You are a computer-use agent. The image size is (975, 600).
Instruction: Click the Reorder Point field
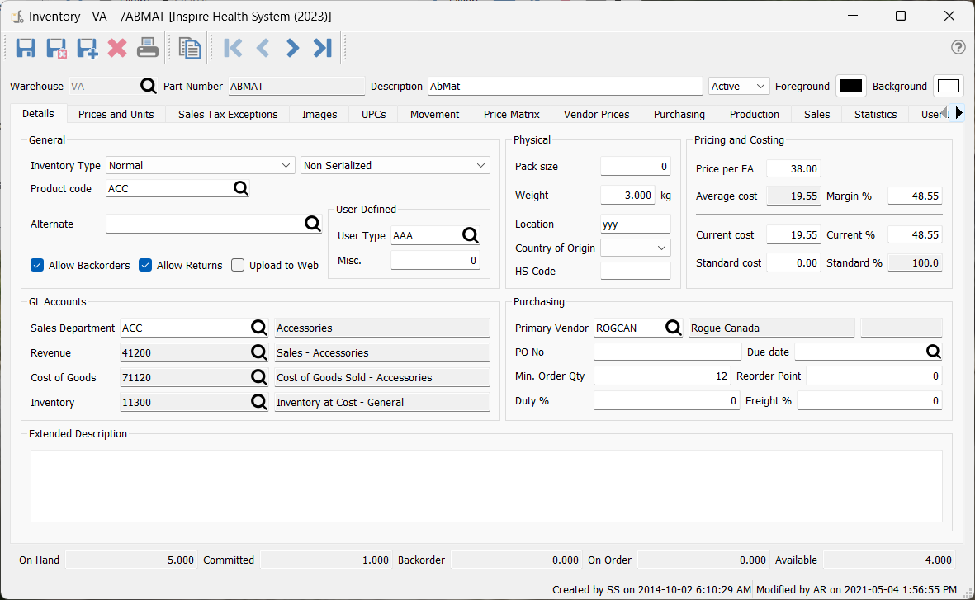click(873, 376)
